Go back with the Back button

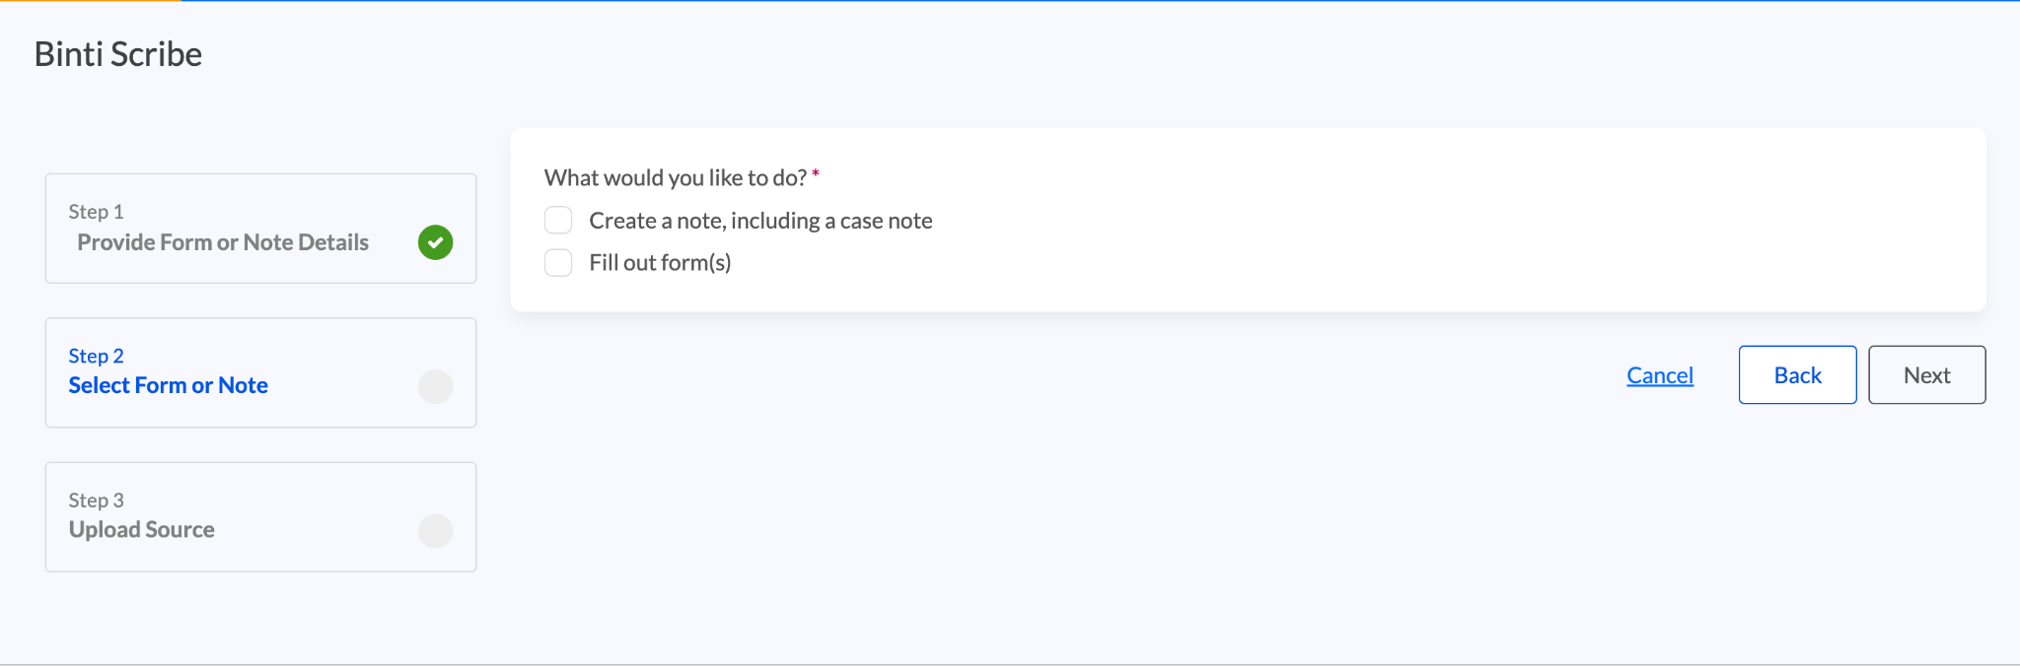click(1797, 374)
